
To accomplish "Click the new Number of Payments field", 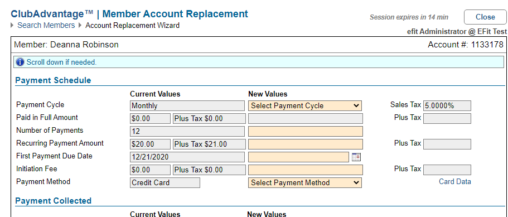I will click(306, 131).
